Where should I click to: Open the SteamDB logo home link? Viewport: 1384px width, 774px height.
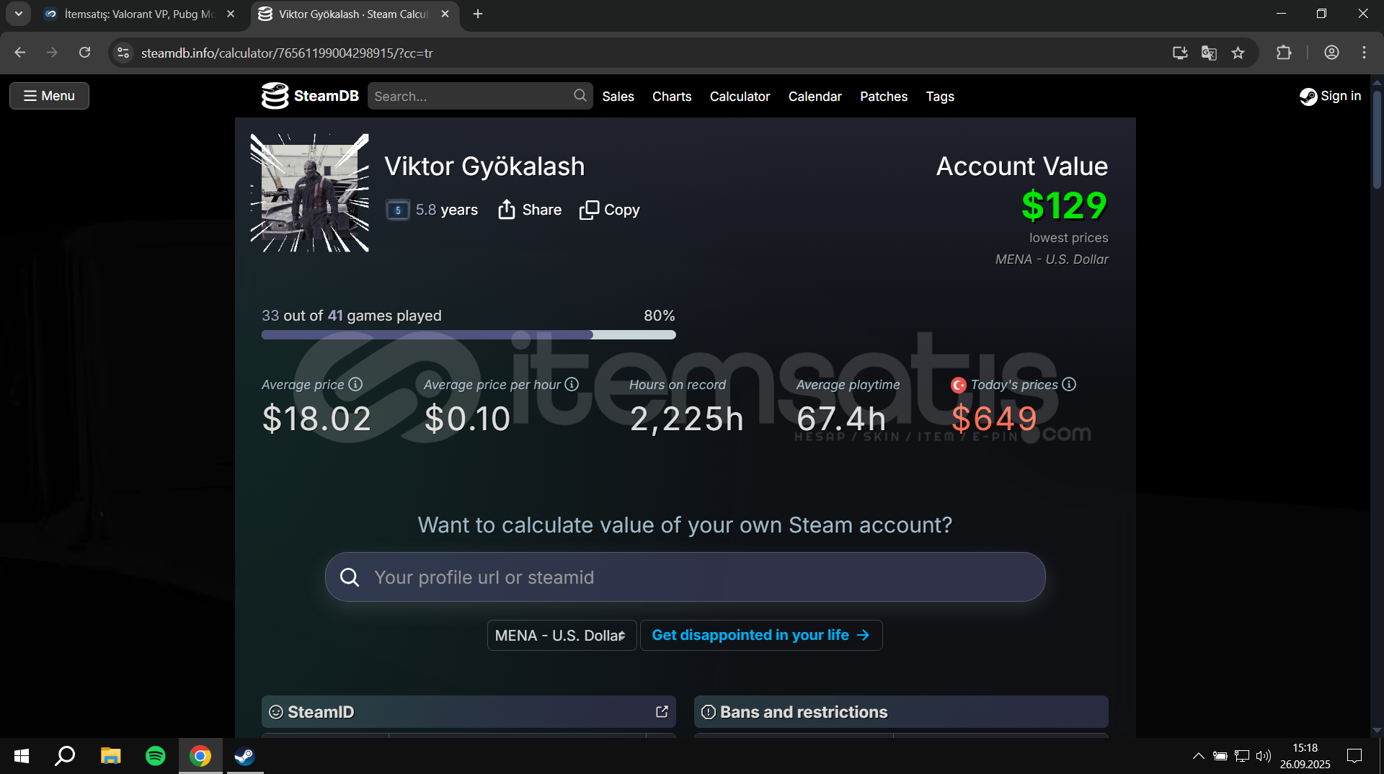point(310,96)
